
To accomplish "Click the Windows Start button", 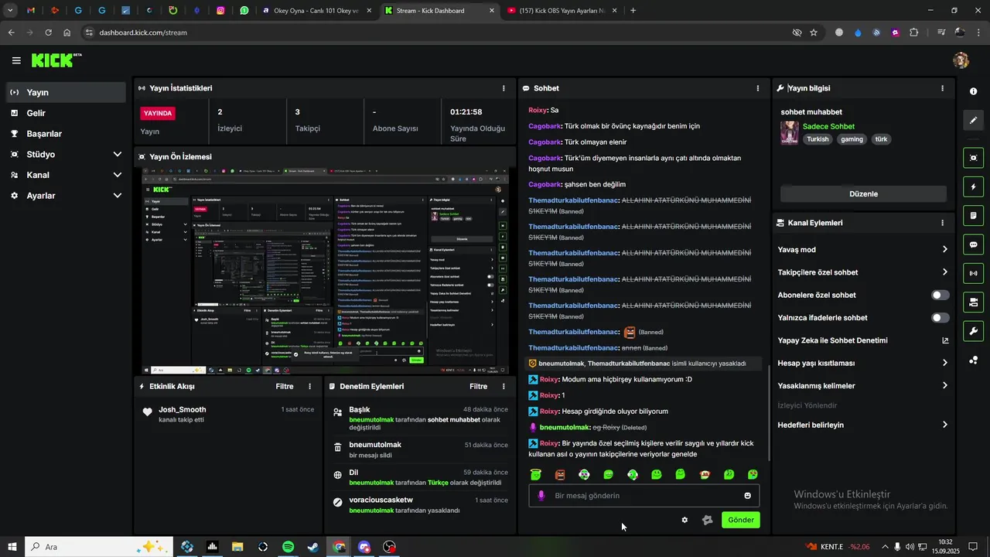I will pos(12,547).
